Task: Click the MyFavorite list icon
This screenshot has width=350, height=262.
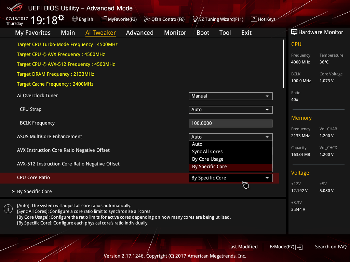Action: pos(104,19)
